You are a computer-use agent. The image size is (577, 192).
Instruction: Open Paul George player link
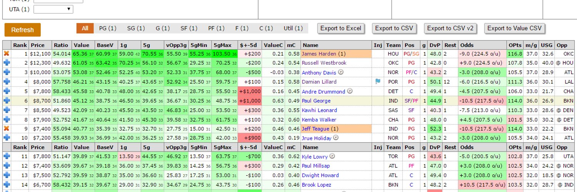(x=316, y=101)
